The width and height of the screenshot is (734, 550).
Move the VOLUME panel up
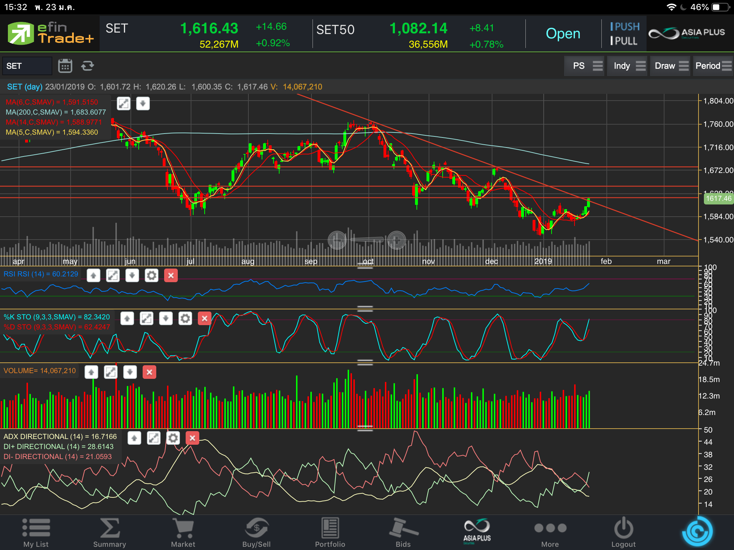91,372
